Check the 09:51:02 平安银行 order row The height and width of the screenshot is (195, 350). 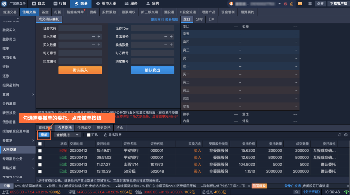point(40,158)
